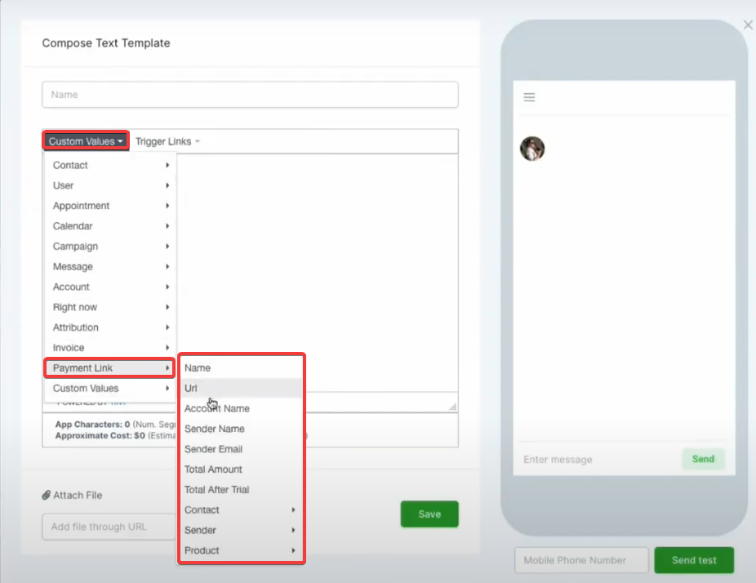
Task: Expand Product in Payment Link submenu
Action: 242,550
